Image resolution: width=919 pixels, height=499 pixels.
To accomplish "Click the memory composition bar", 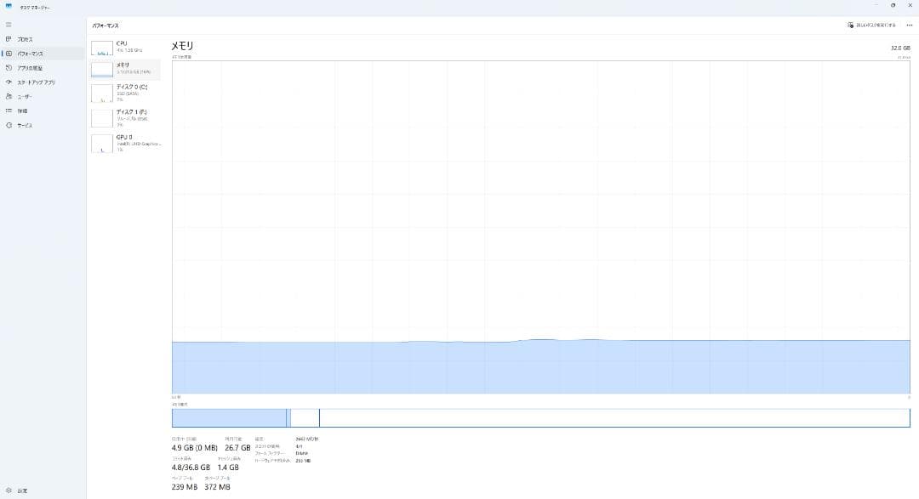I will click(x=541, y=417).
